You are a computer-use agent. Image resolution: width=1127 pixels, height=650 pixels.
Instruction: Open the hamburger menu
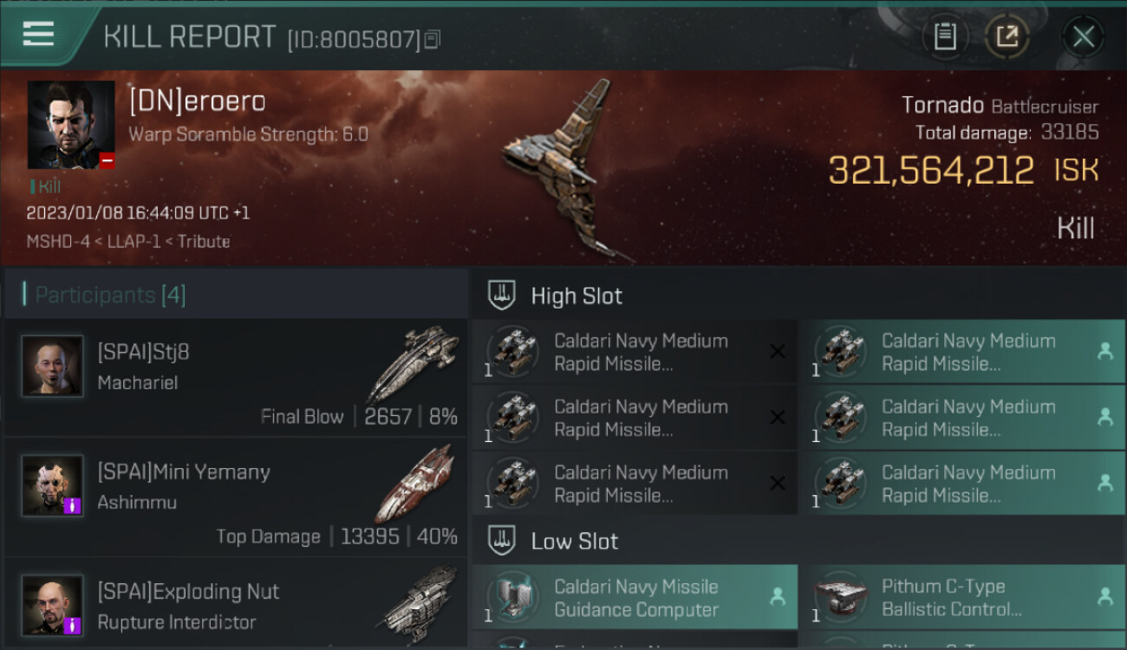[38, 34]
